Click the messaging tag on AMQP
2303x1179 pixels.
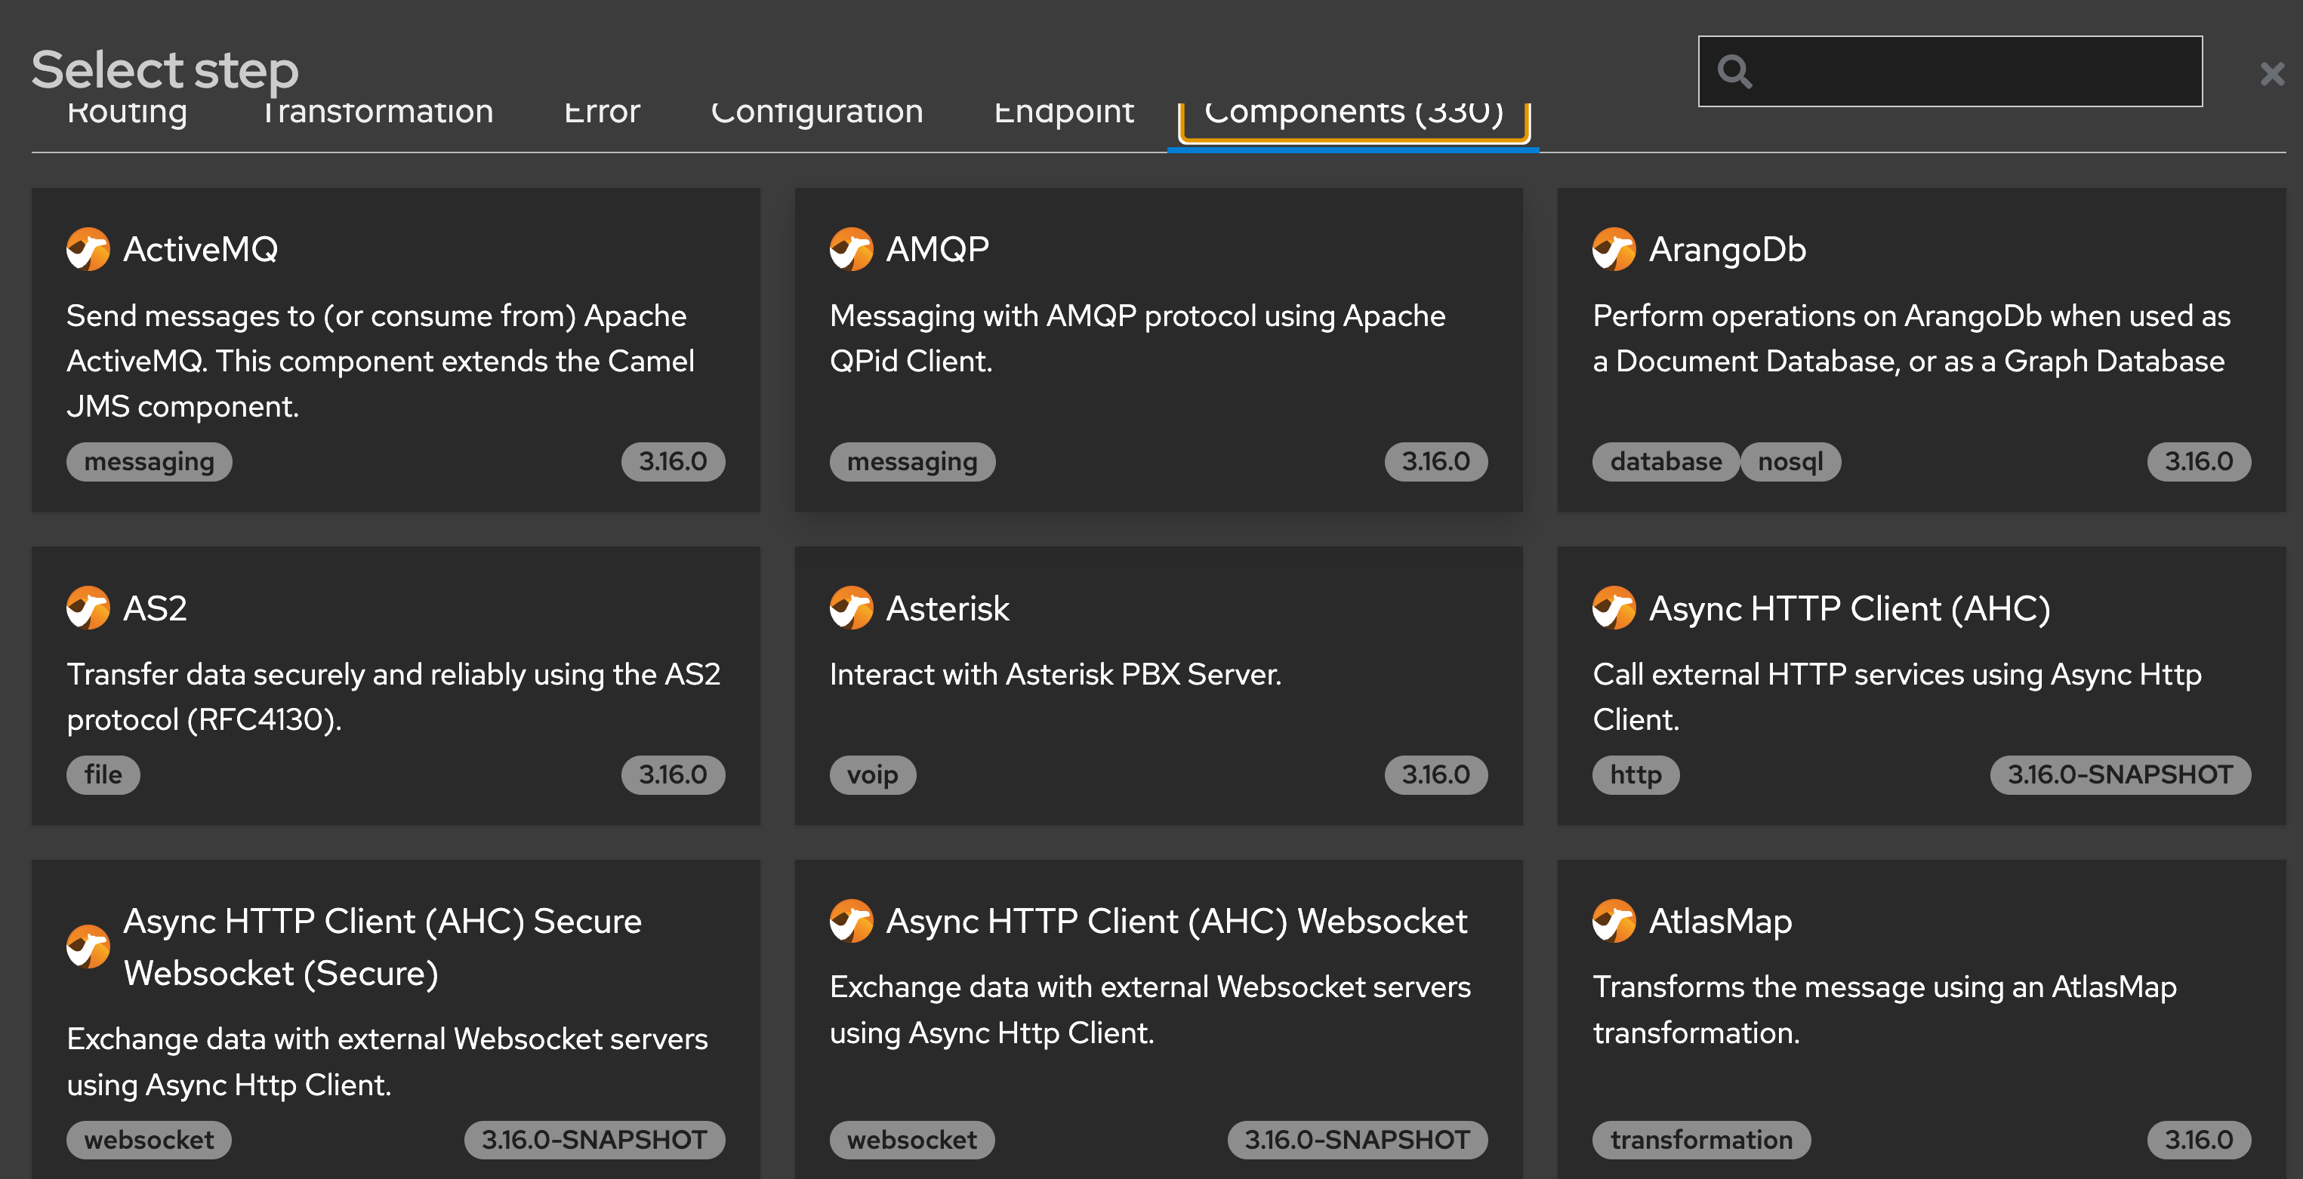coord(912,461)
